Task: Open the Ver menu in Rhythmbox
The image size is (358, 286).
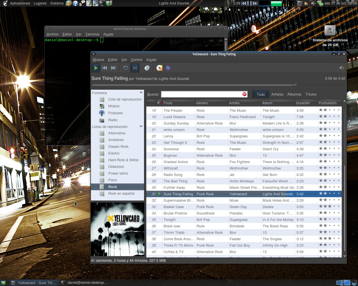Action: click(x=124, y=59)
